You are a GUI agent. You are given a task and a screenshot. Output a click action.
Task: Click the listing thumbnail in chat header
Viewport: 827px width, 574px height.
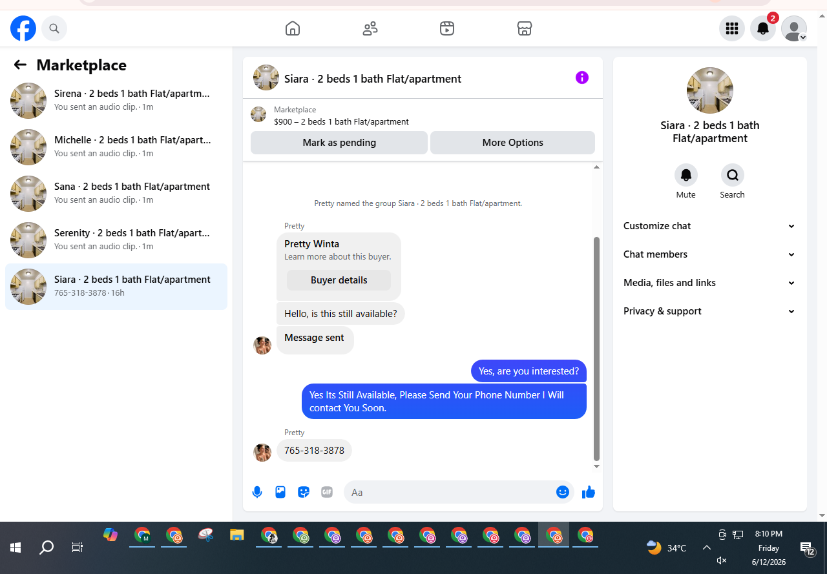(266, 77)
